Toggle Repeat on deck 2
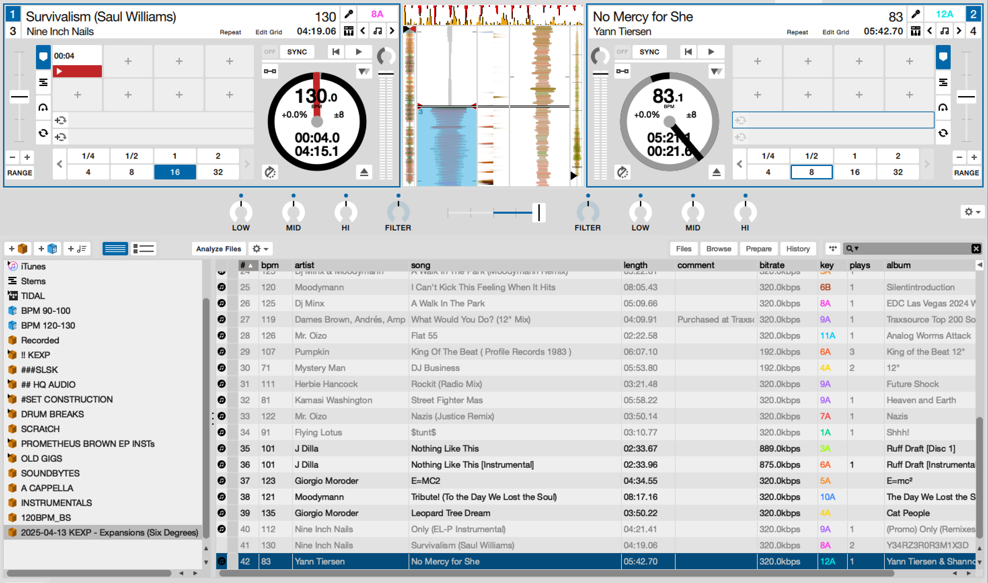Screen dimensions: 988x583 coord(797,32)
